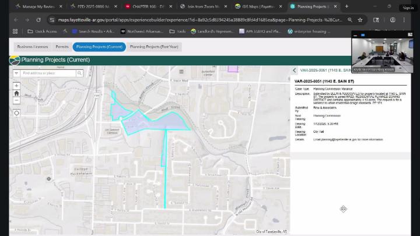Go back using the popup's left chevron
This screenshot has height=236, width=420.
pos(295,70)
